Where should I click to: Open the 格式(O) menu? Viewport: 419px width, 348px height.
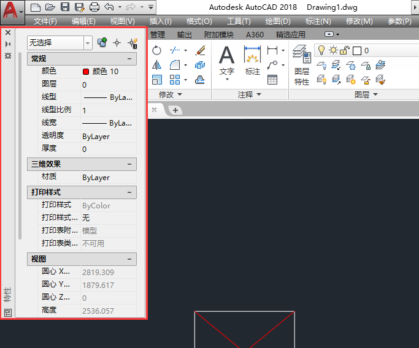[x=199, y=21]
